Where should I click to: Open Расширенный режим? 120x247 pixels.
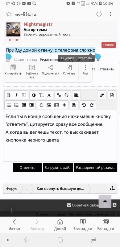click(96, 168)
